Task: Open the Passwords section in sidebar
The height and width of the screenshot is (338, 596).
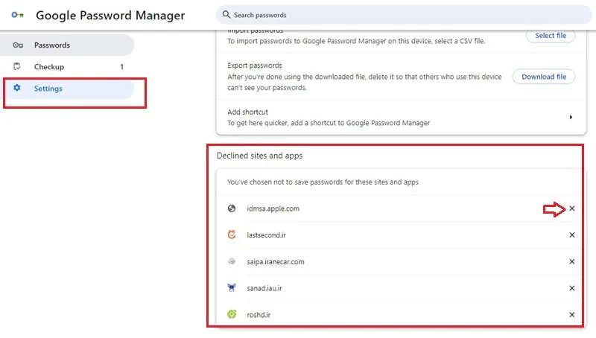Action: tap(67, 45)
